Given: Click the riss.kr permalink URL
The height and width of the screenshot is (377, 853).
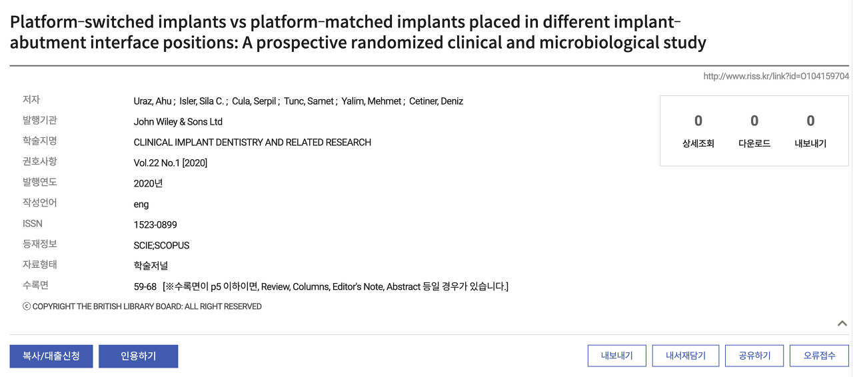Looking at the screenshot, I should point(776,77).
